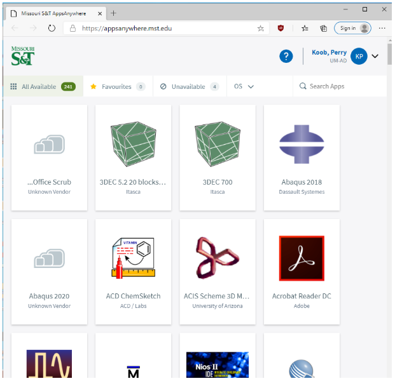The width and height of the screenshot is (395, 381).
Task: Open the browser Favorites list icon
Action: coord(305,28)
